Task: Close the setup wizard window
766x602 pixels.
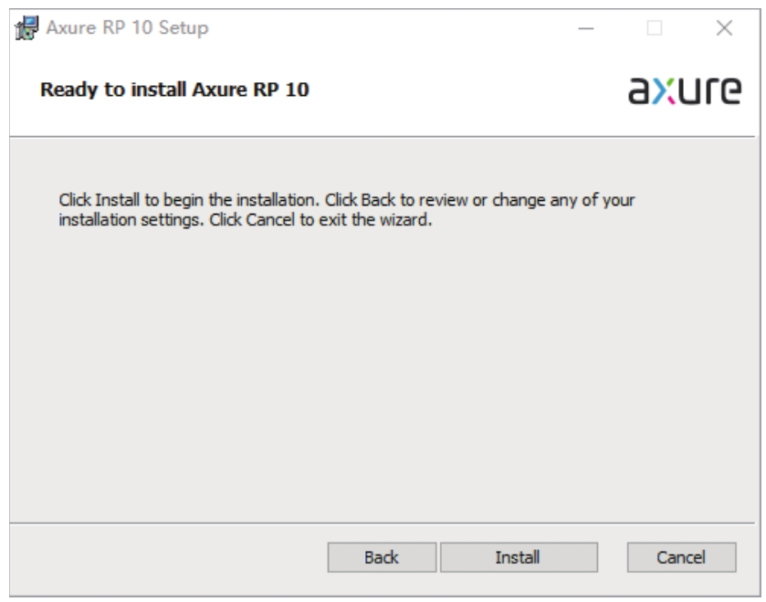Action: (x=724, y=28)
